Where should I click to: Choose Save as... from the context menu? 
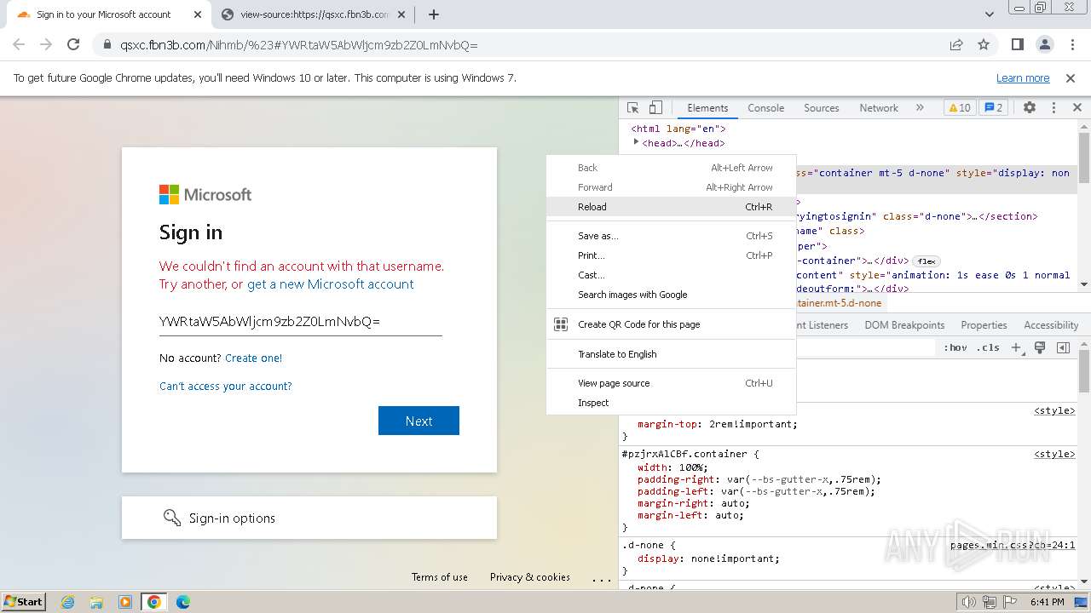pos(671,236)
